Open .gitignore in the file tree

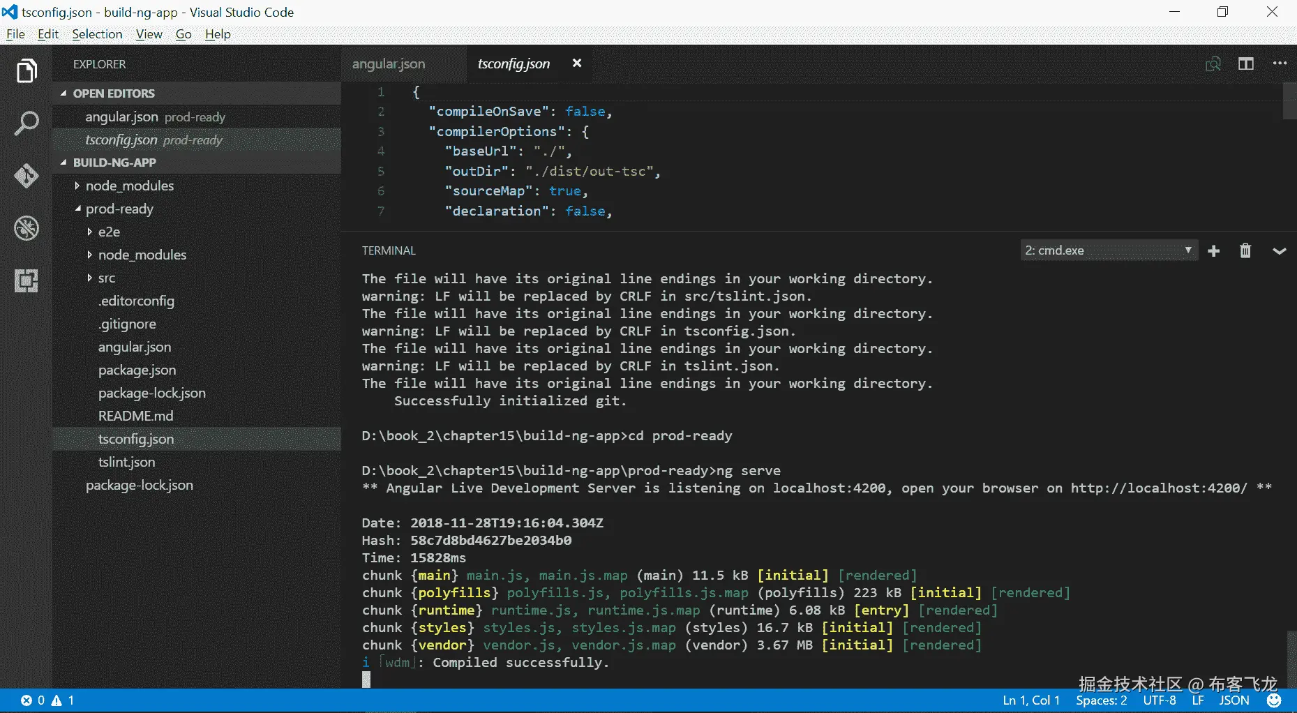tap(197, 324)
